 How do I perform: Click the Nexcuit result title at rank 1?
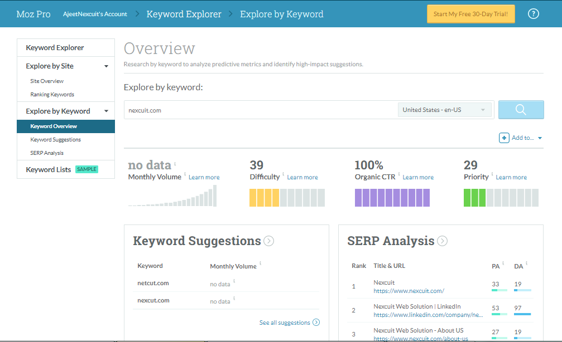pos(384,282)
